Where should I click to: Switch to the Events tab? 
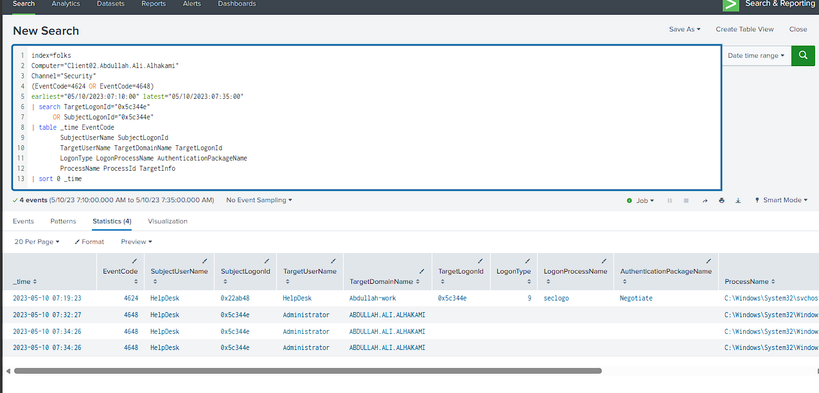point(23,222)
